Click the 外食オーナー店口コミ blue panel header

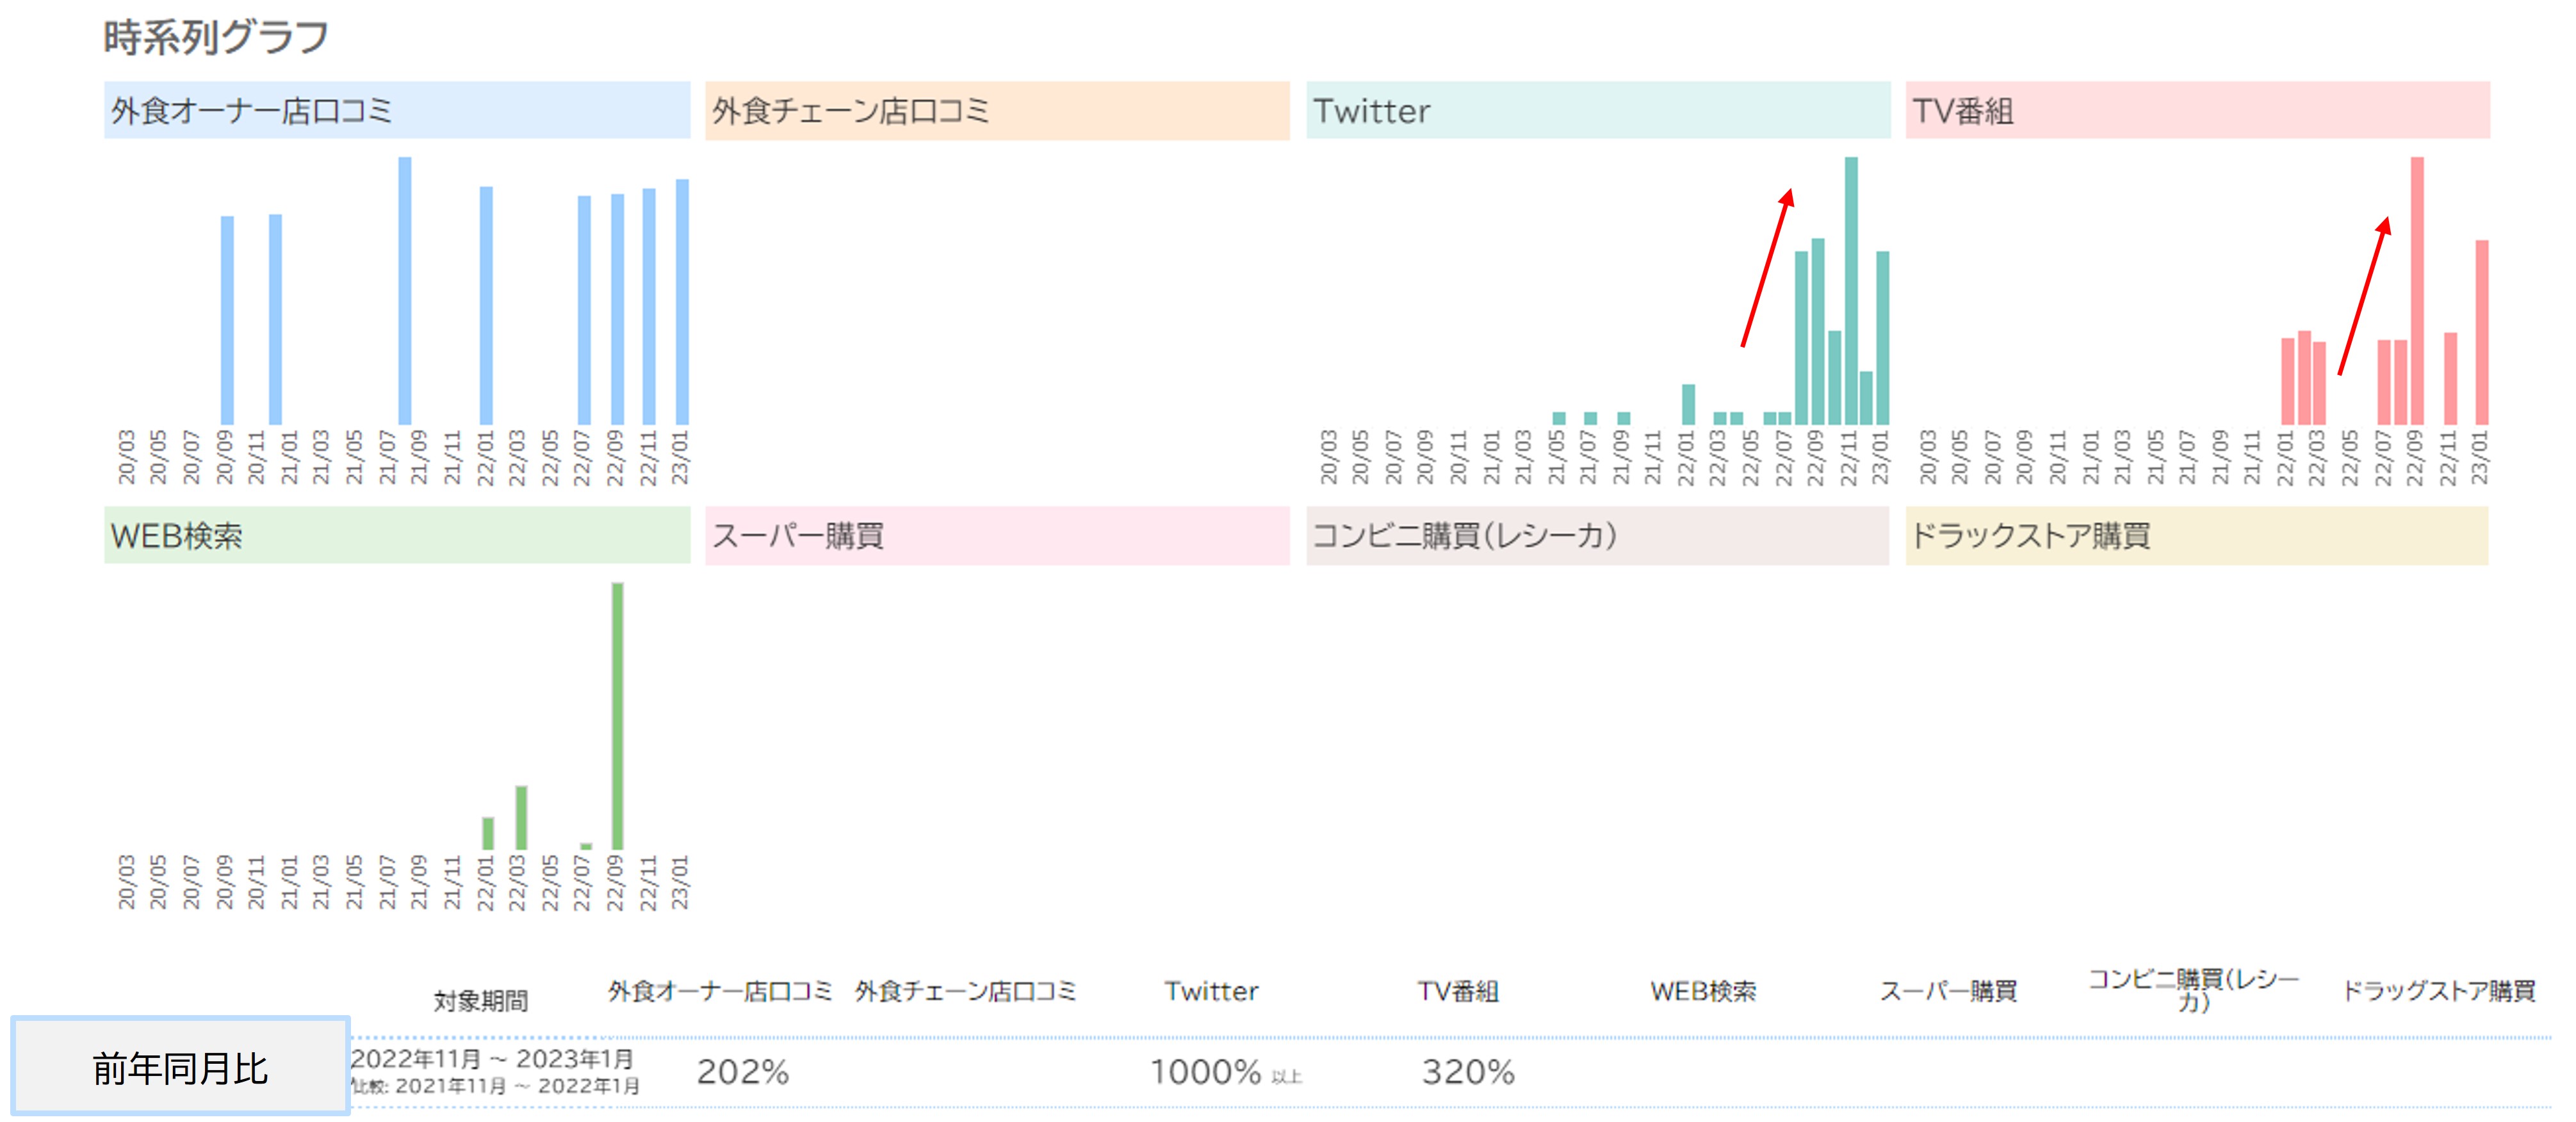(x=396, y=110)
